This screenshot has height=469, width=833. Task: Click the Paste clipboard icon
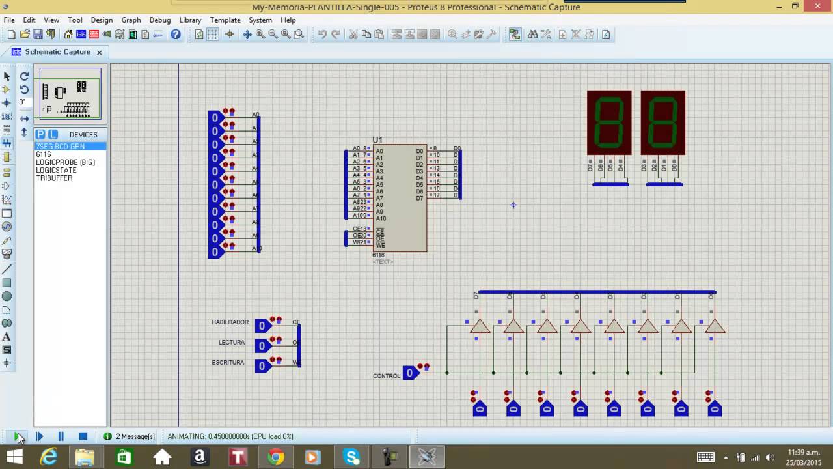tap(379, 34)
